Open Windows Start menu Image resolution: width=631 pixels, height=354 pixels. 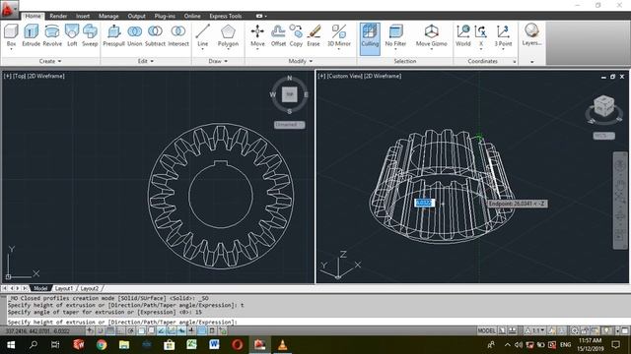[x=11, y=344]
